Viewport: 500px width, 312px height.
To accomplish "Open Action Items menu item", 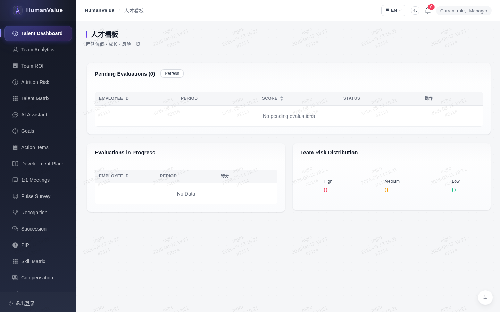I will pyautogui.click(x=38, y=147).
